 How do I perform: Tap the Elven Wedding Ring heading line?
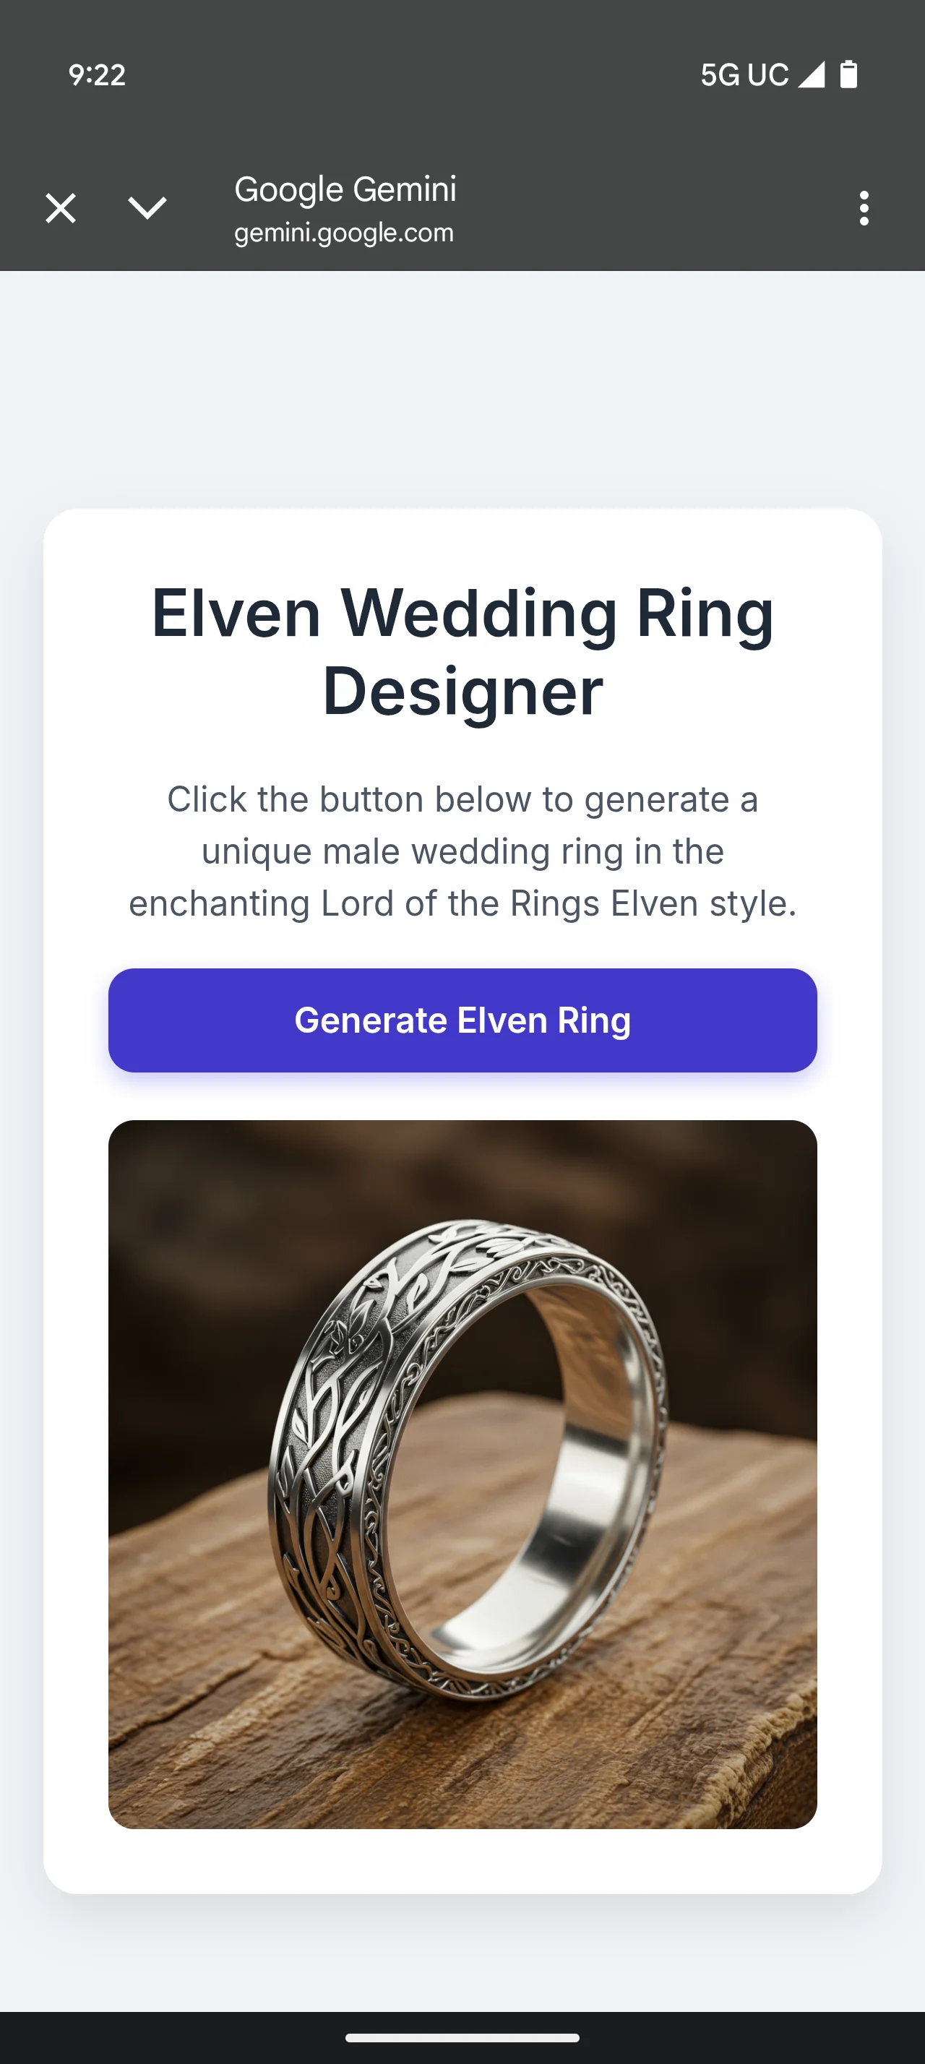click(x=463, y=614)
